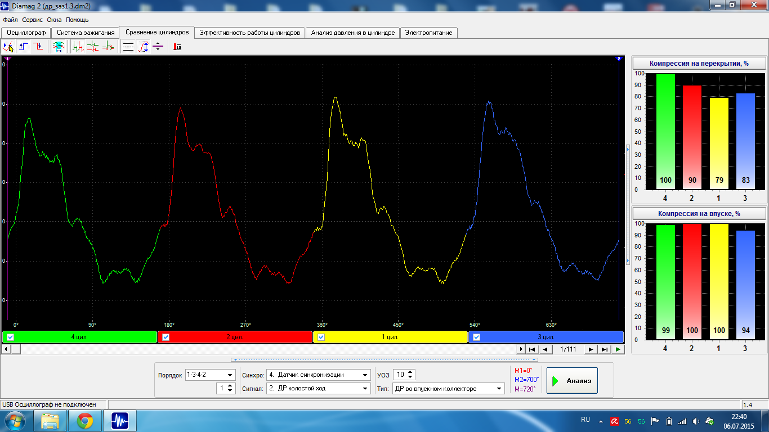Toggle the 4 цил. checkbox

pyautogui.click(x=11, y=337)
